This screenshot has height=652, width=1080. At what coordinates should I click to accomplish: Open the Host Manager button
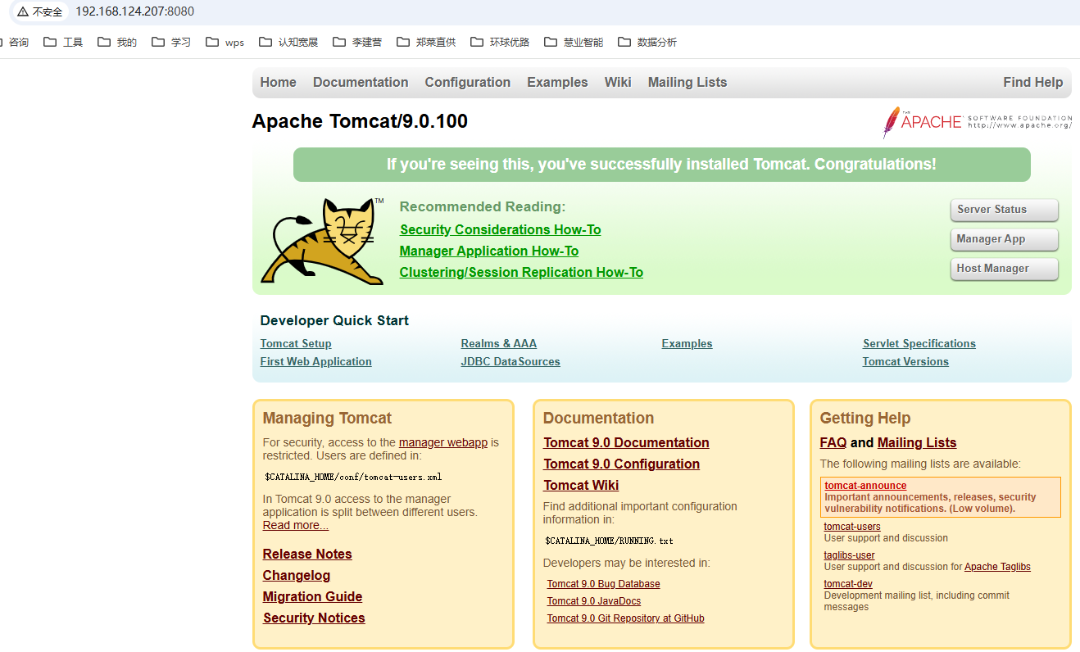(x=1005, y=269)
